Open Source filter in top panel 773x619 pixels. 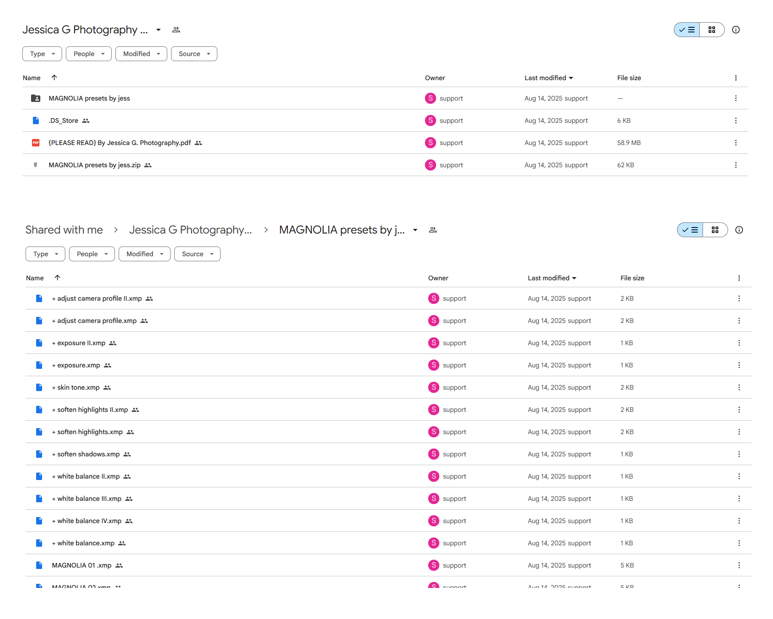(194, 54)
